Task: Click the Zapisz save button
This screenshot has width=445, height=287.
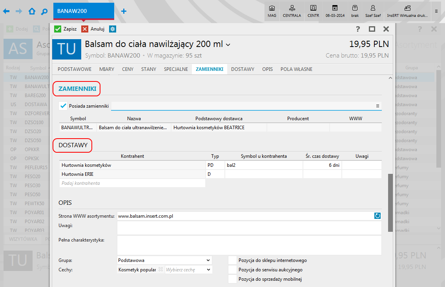Action: [66, 29]
